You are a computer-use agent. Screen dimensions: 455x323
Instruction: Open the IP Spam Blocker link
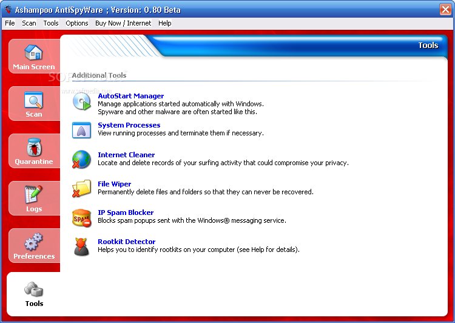coord(126,212)
